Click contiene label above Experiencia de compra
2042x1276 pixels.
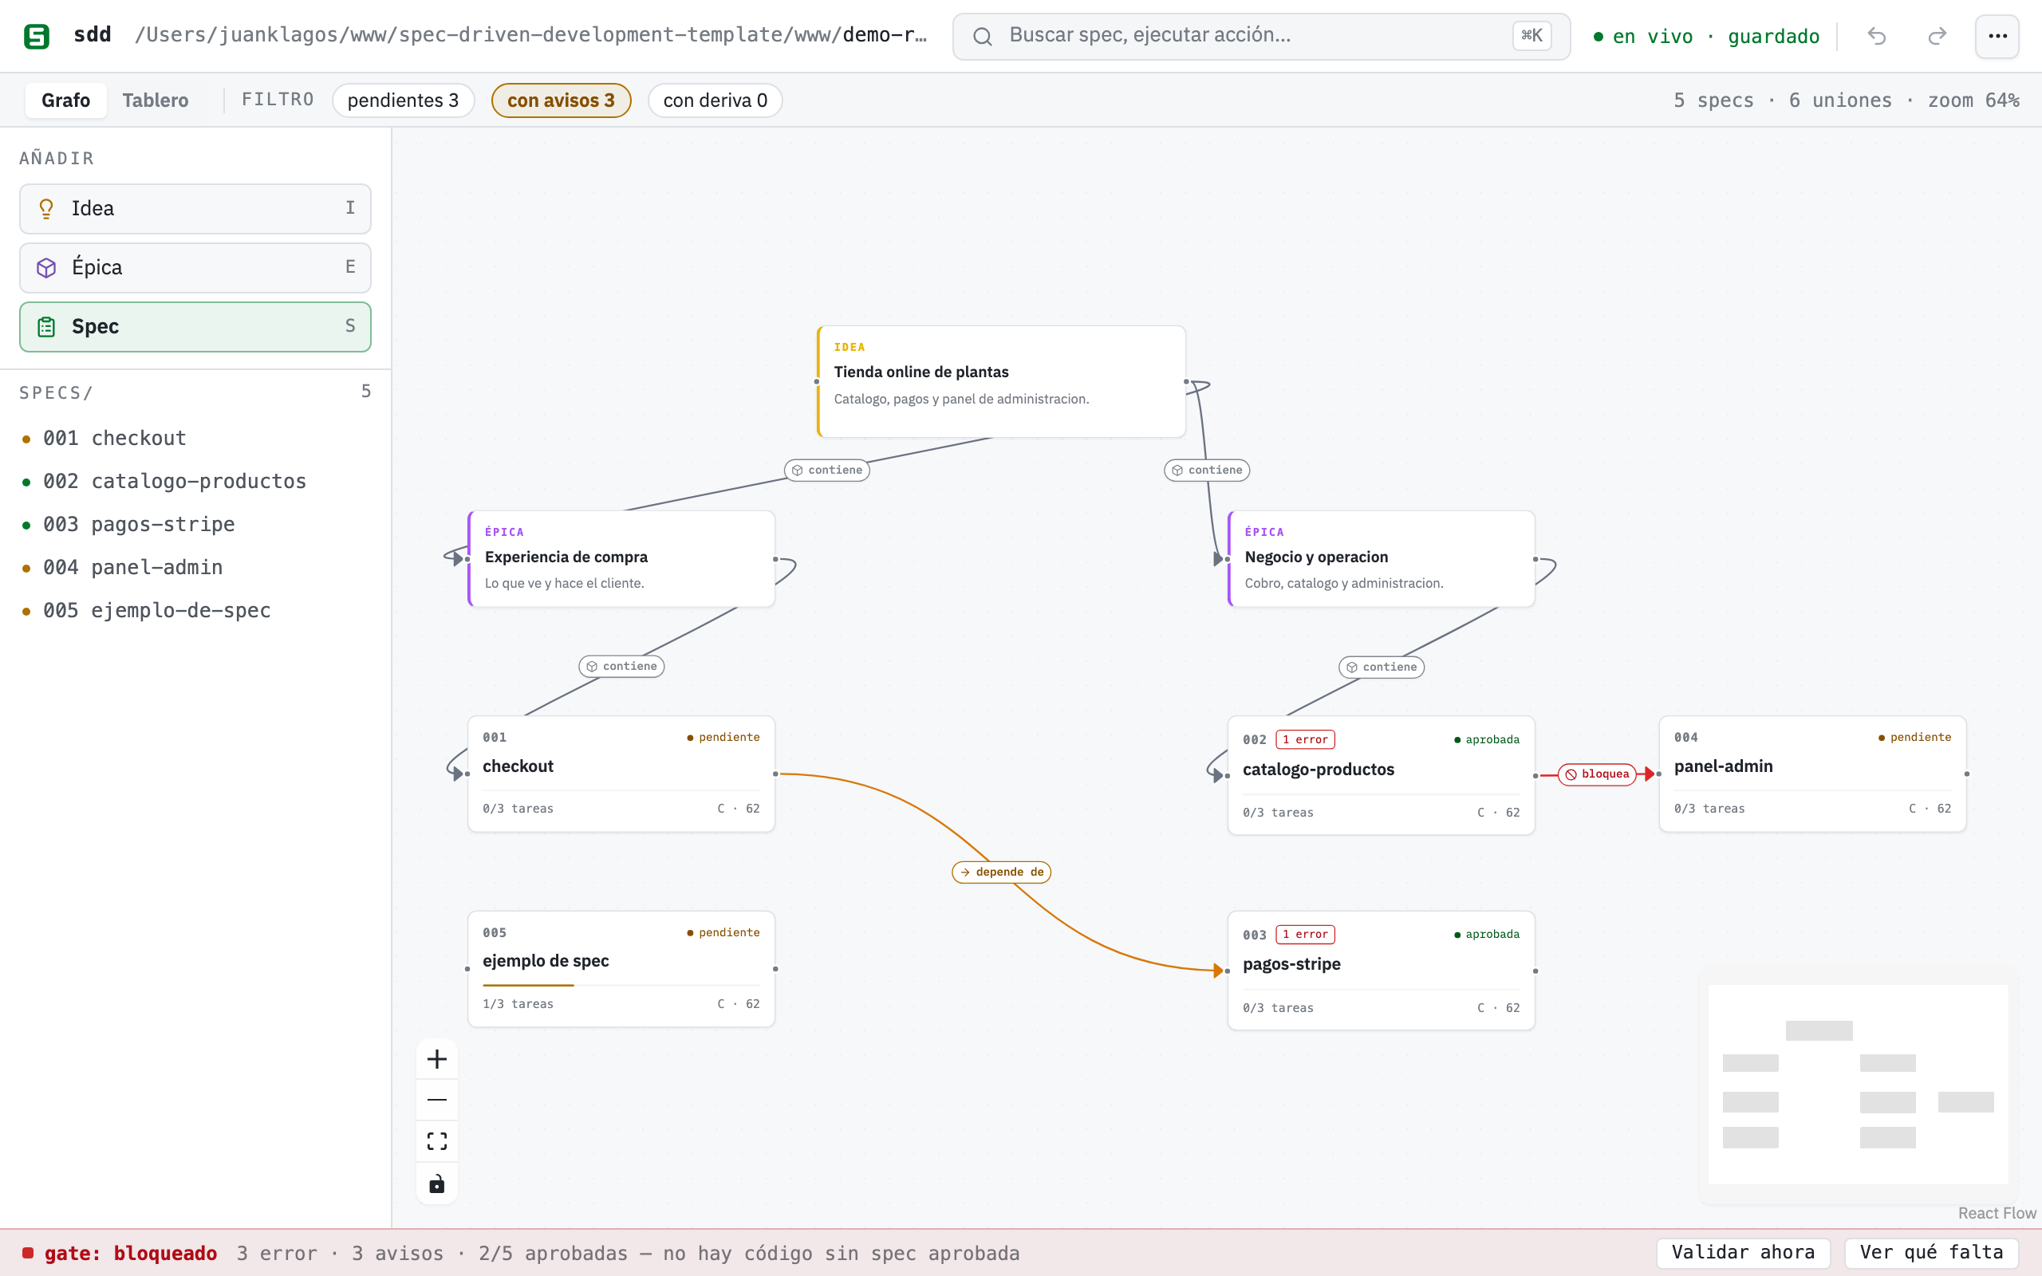(x=827, y=470)
